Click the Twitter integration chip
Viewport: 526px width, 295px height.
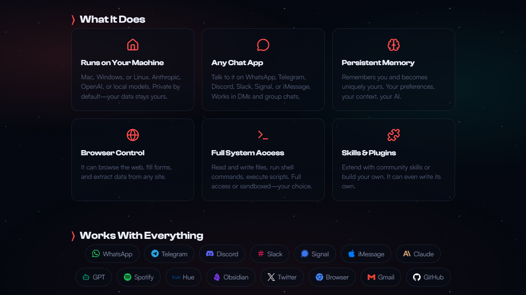tap(282, 277)
